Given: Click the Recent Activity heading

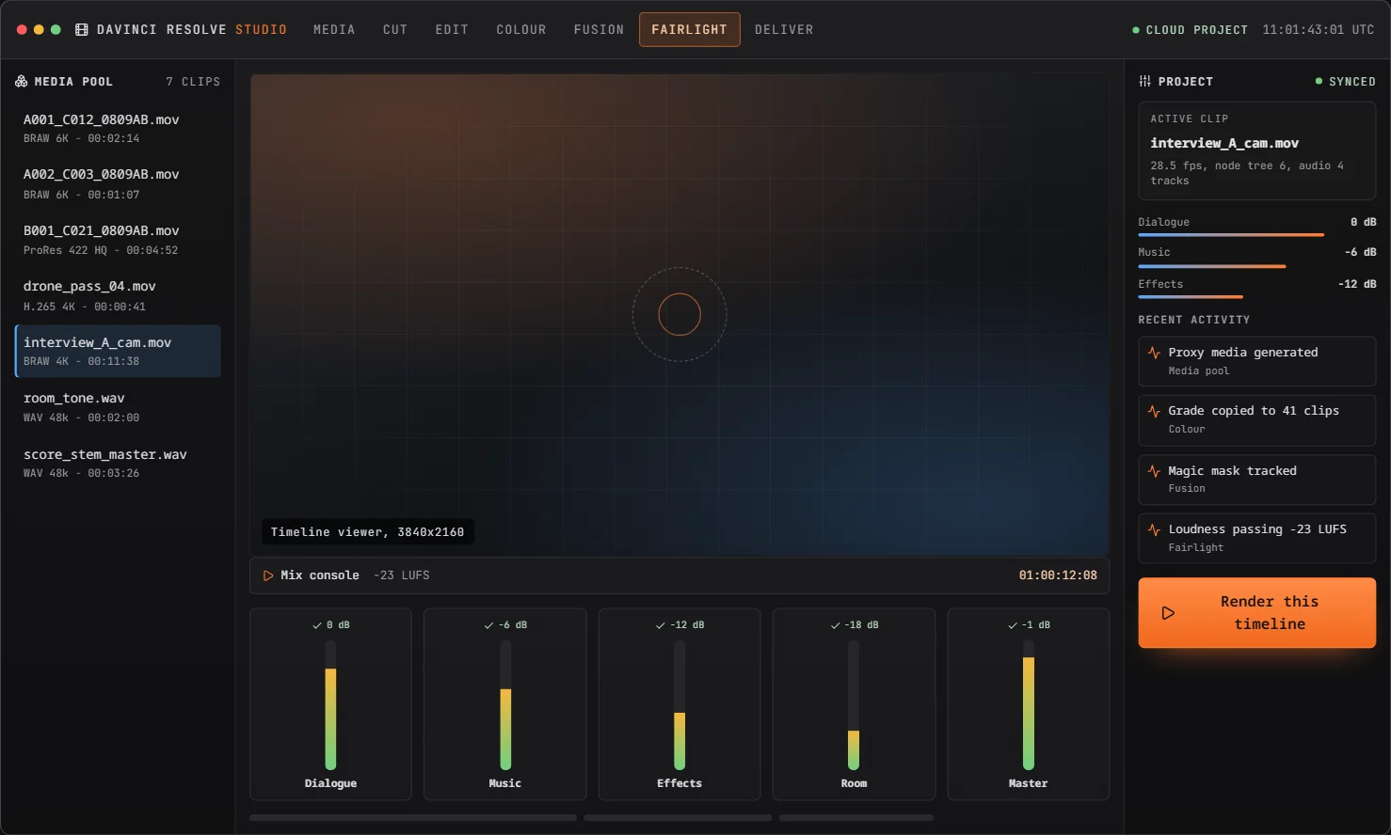Looking at the screenshot, I should pos(1194,321).
